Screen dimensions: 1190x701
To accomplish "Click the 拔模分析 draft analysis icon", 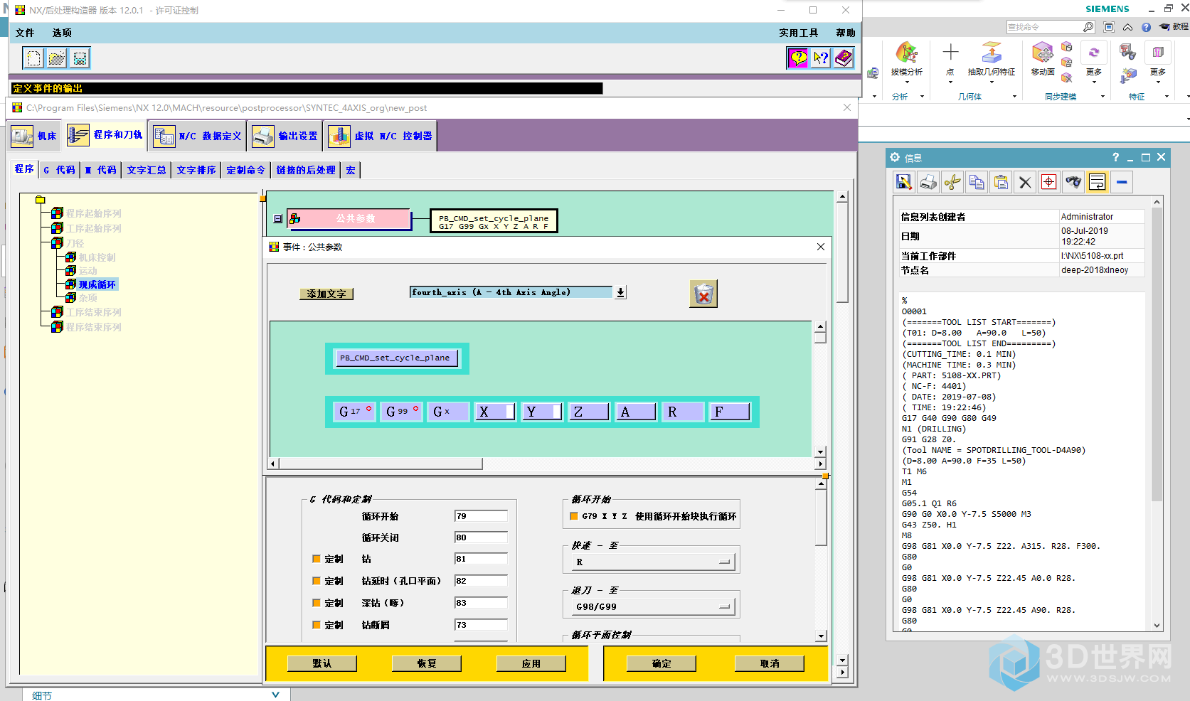I will point(907,53).
